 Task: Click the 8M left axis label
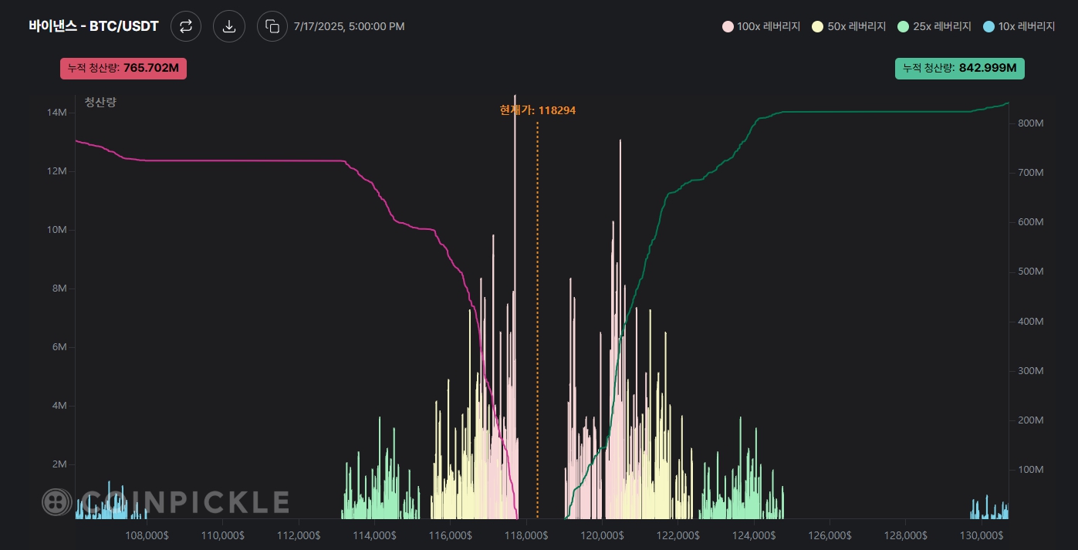59,288
